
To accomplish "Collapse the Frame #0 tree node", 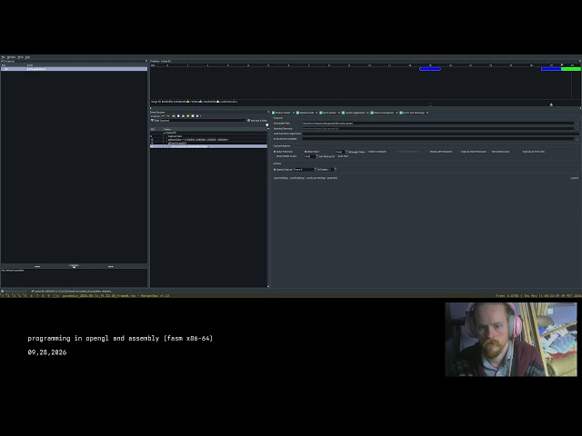I will tap(165, 133).
